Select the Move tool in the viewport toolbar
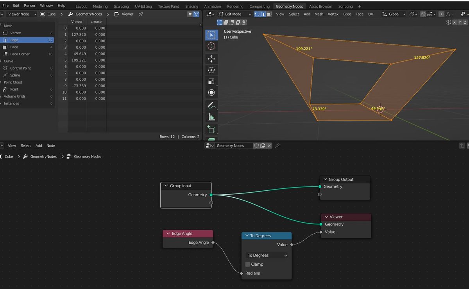 coord(211,59)
